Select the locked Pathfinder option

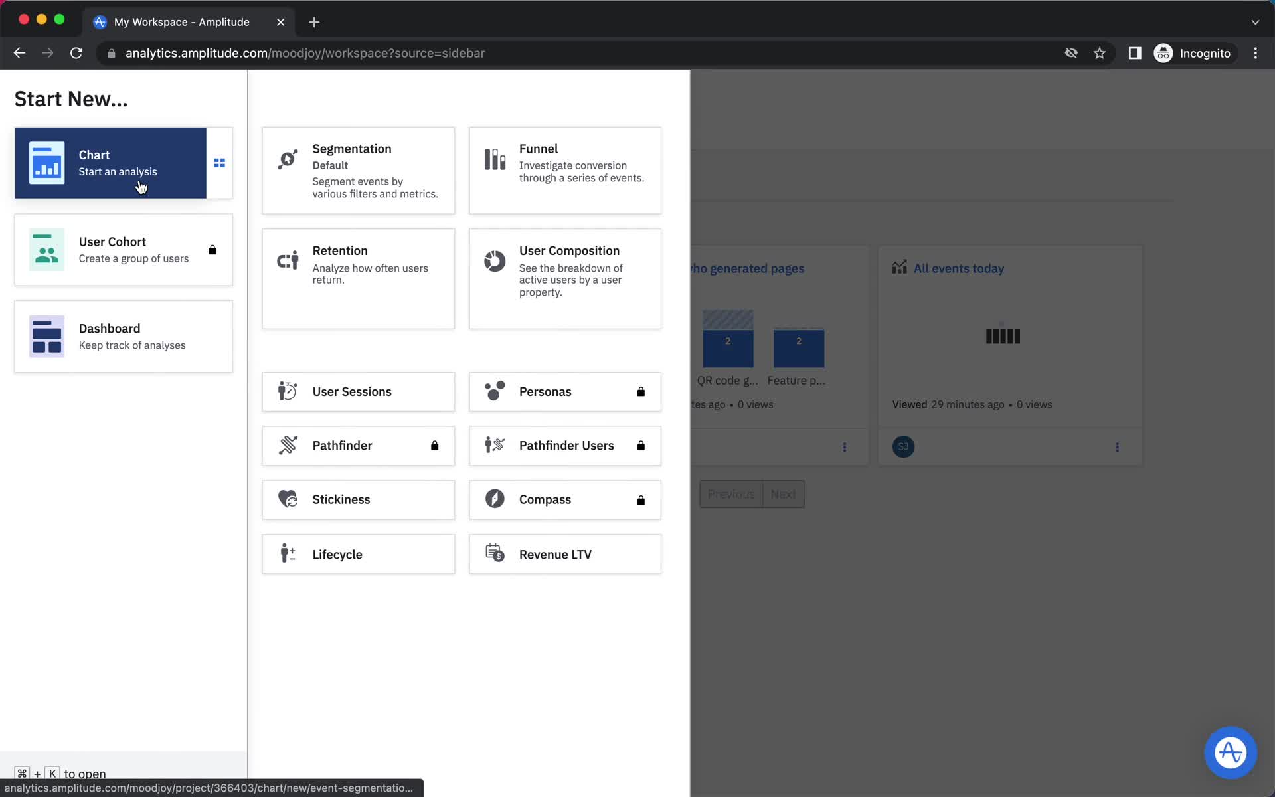358,446
